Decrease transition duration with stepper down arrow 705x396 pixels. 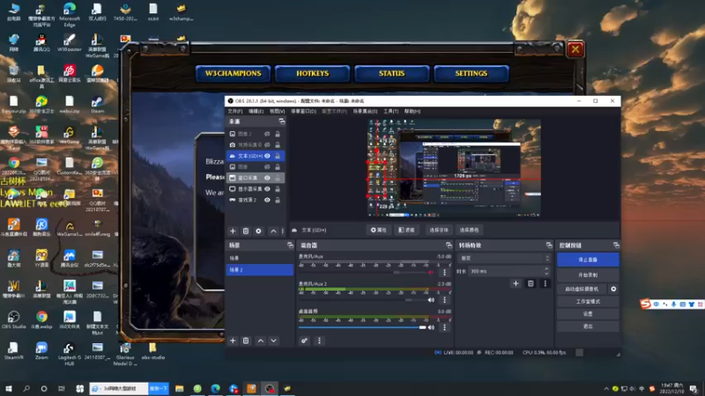[x=546, y=274]
